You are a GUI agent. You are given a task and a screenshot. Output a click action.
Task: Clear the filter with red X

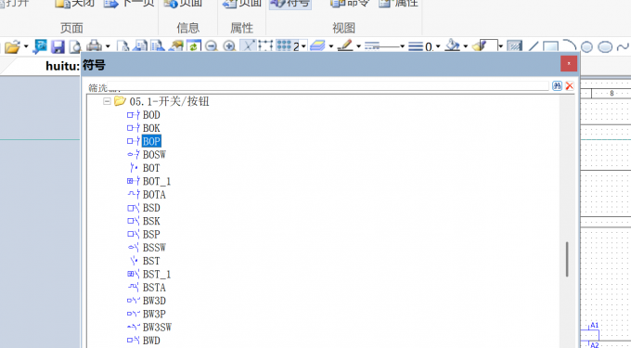[x=569, y=85]
